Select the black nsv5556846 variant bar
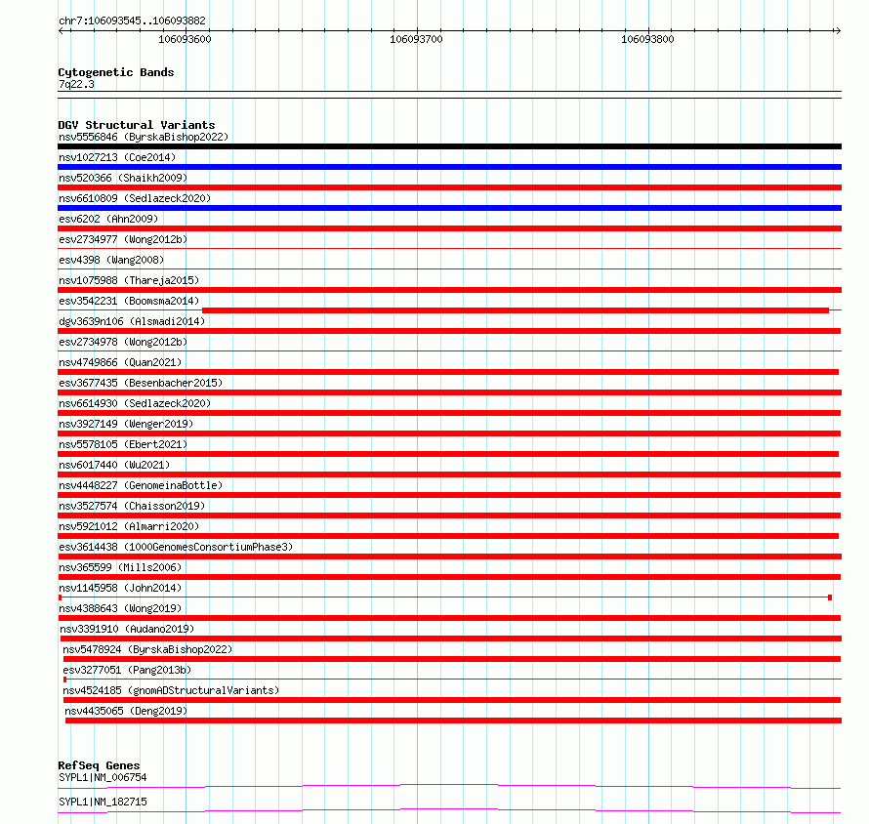The width and height of the screenshot is (869, 824). tap(449, 146)
